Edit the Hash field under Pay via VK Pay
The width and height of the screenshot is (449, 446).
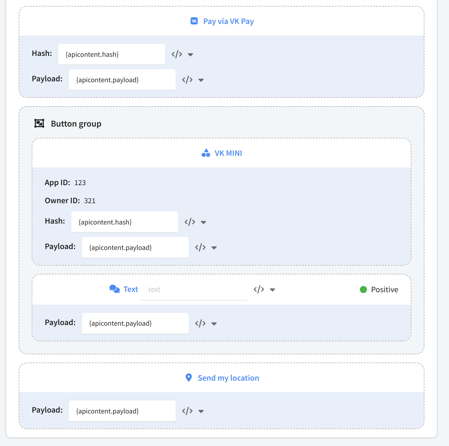[x=112, y=54]
